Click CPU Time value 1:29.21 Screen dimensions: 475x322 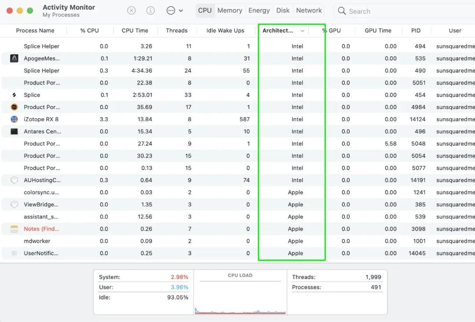142,58
